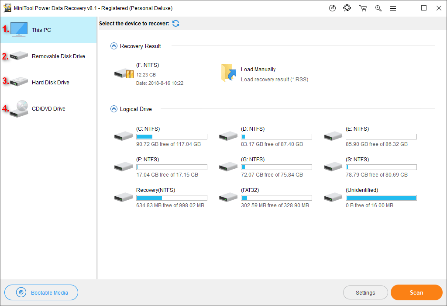Refresh device list with the blue refresh icon
This screenshot has height=306, width=447.
click(175, 23)
